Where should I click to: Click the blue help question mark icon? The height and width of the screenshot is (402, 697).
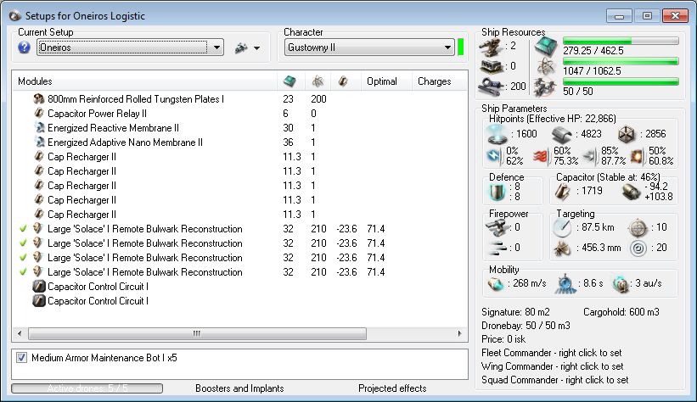pyautogui.click(x=24, y=47)
